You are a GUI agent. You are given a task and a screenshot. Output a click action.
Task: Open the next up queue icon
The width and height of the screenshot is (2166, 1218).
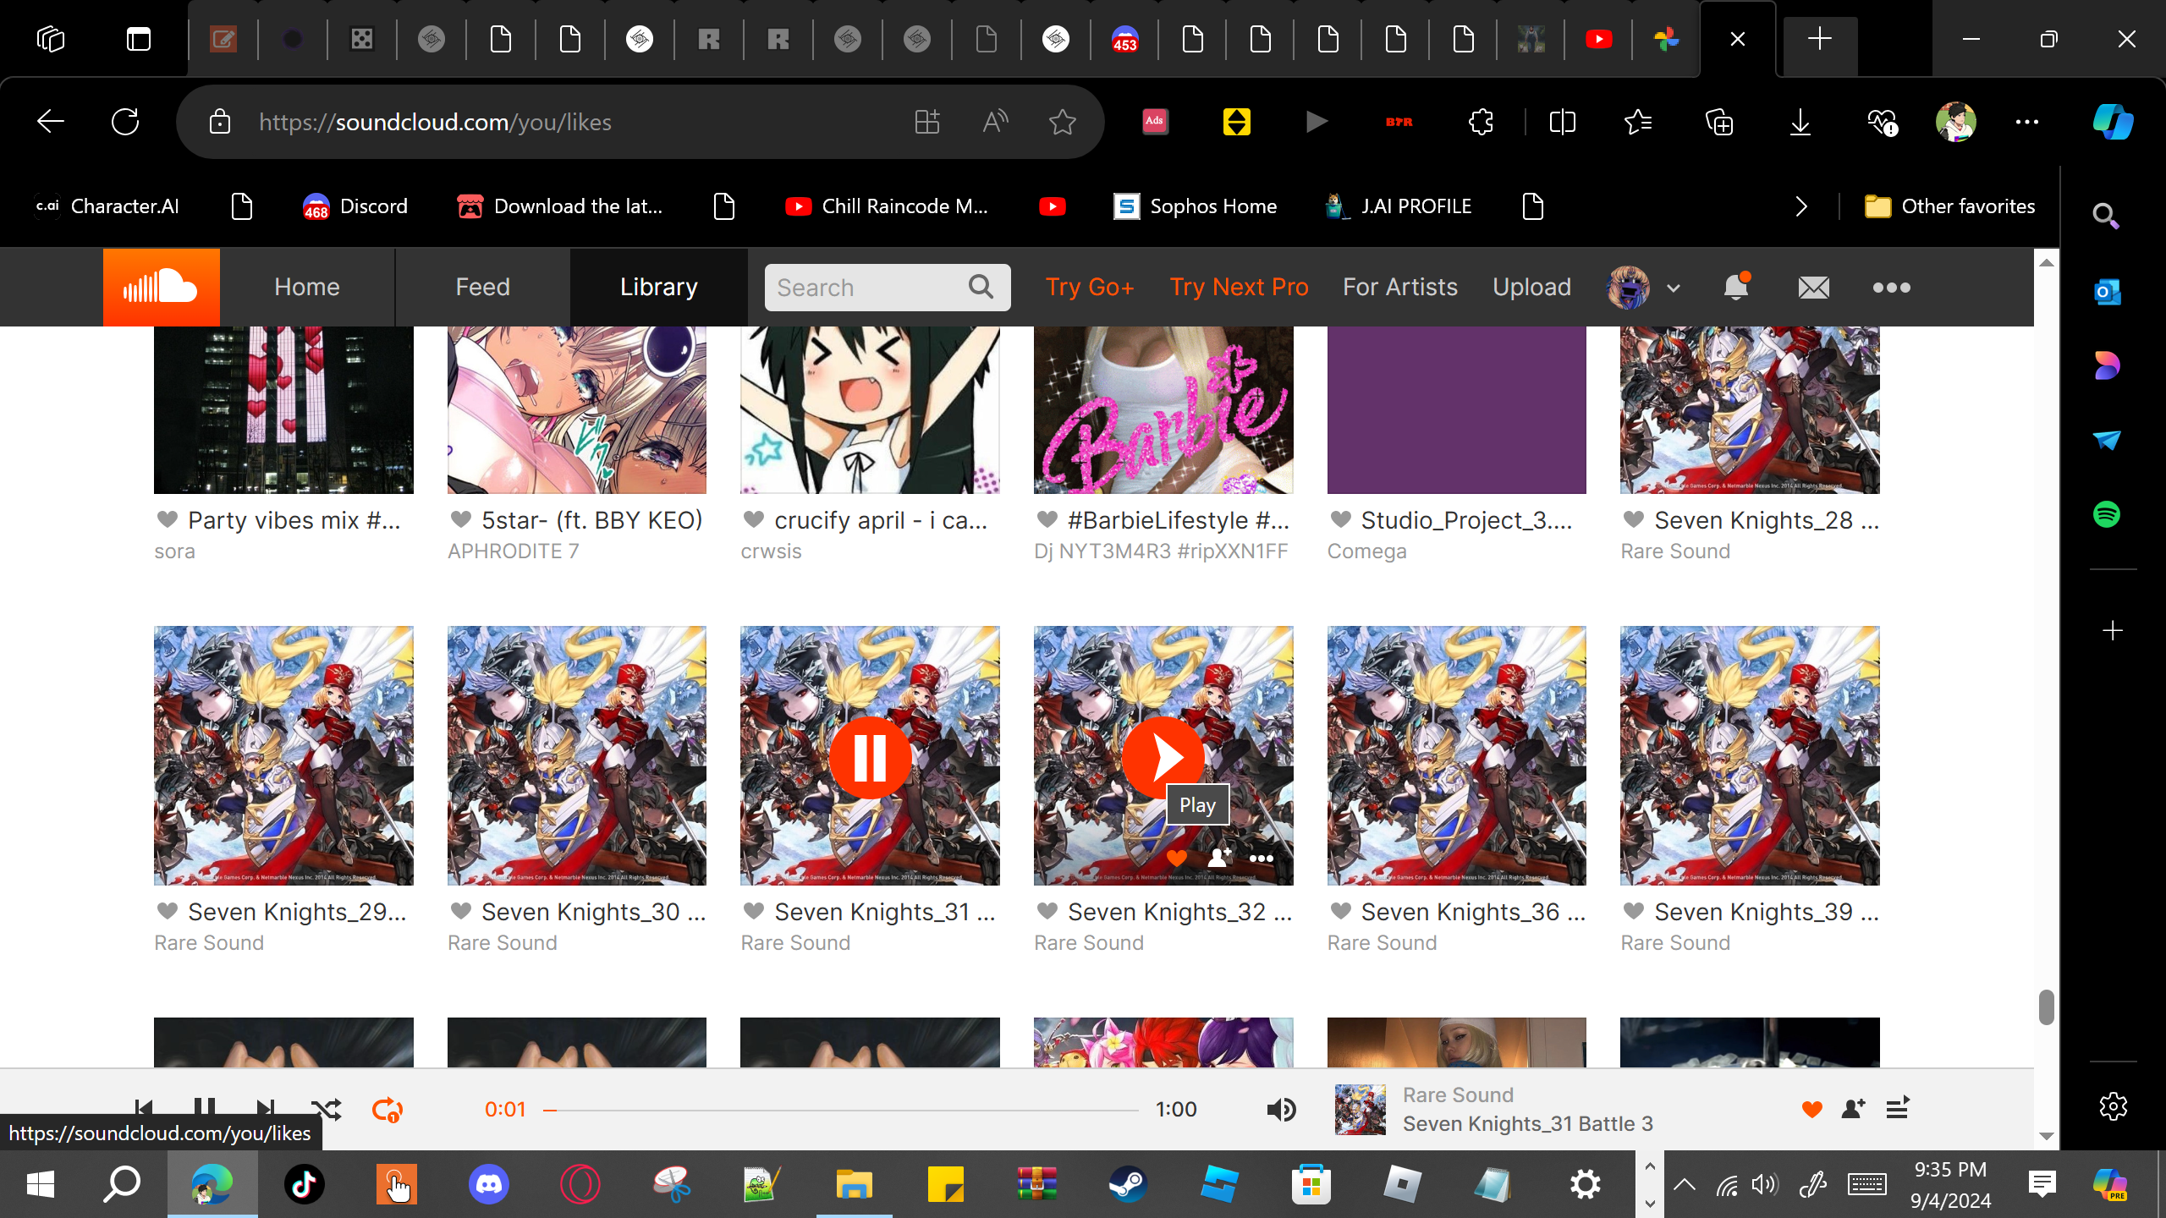click(x=1898, y=1108)
